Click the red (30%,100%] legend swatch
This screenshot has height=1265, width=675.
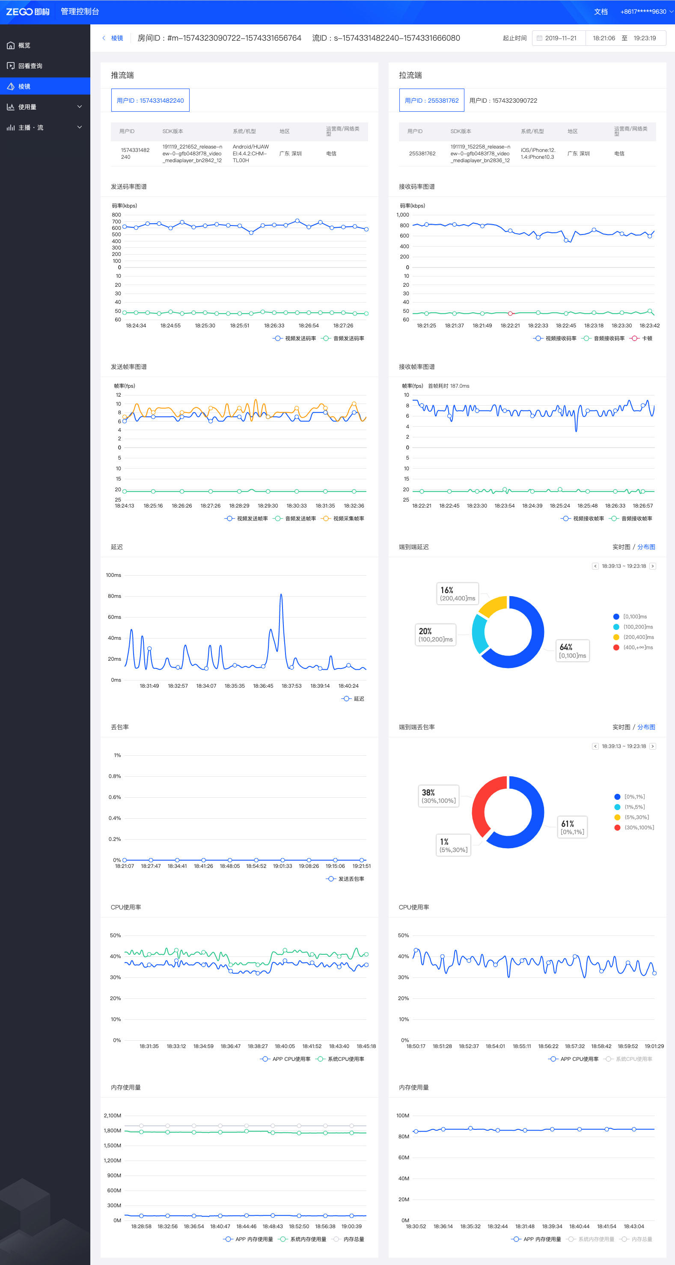pos(617,828)
